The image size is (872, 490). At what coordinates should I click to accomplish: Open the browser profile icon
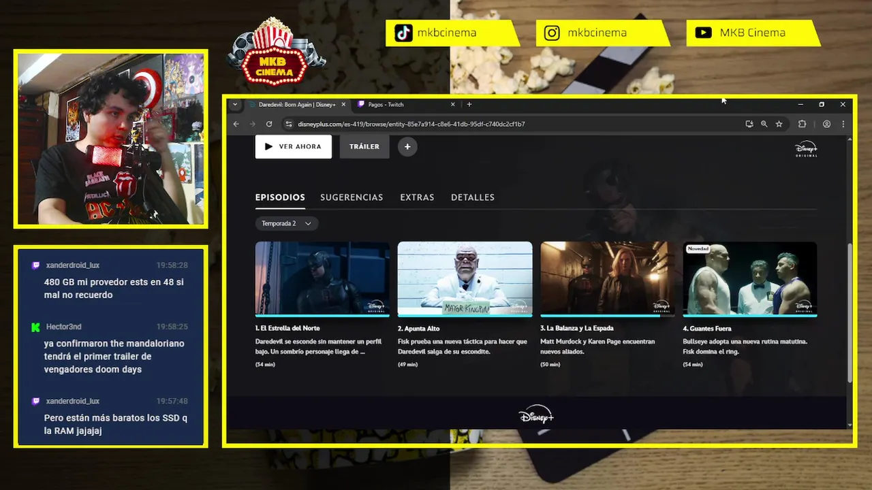(826, 124)
